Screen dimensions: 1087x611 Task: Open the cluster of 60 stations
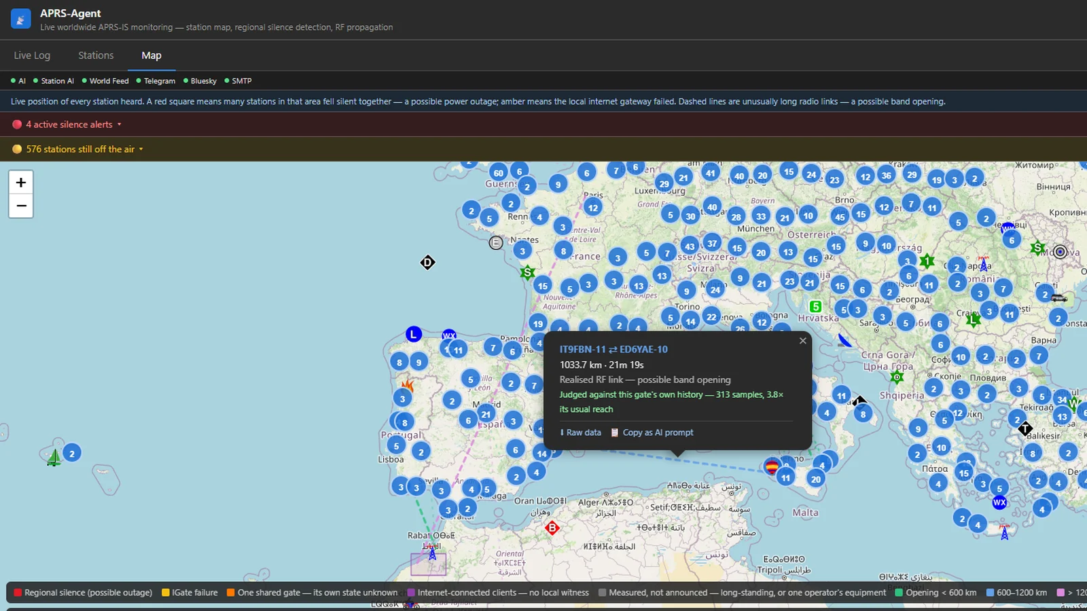(x=499, y=173)
